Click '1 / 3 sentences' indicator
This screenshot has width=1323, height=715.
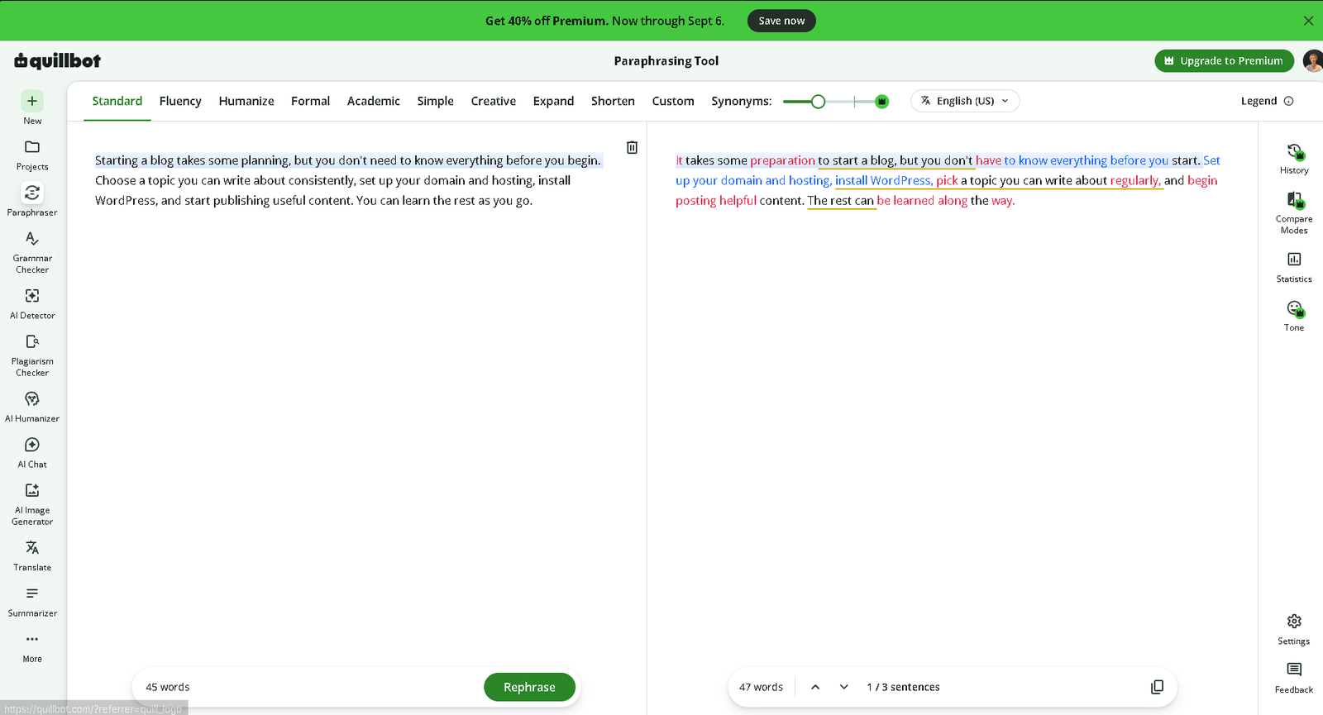(903, 687)
